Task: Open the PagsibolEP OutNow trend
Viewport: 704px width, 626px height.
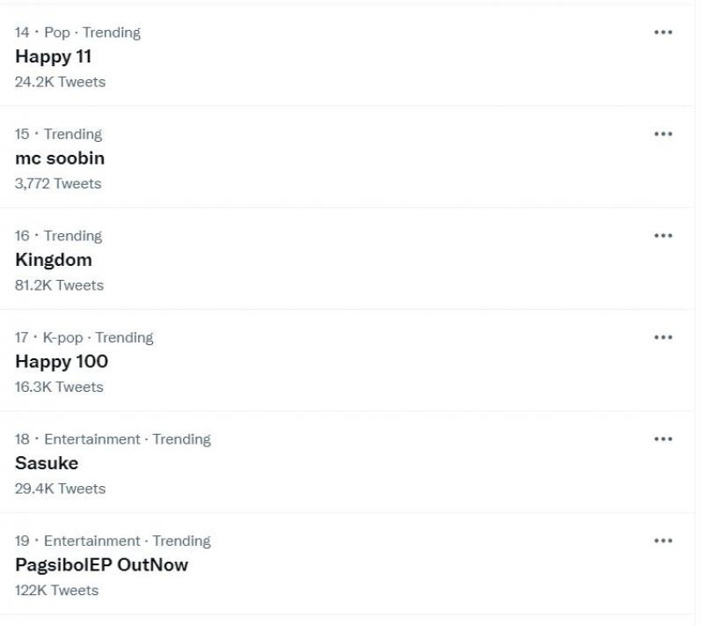Action: pos(101,565)
